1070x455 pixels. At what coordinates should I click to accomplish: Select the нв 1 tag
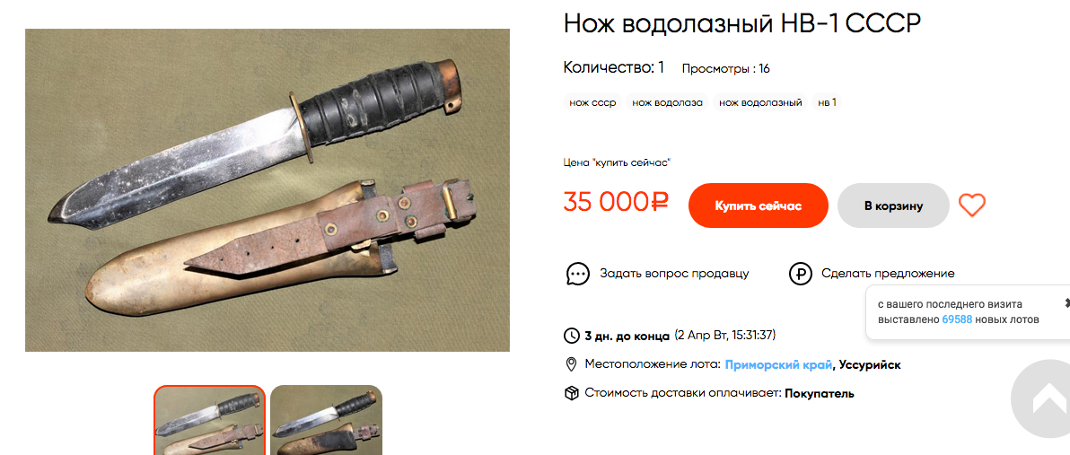coord(827,103)
